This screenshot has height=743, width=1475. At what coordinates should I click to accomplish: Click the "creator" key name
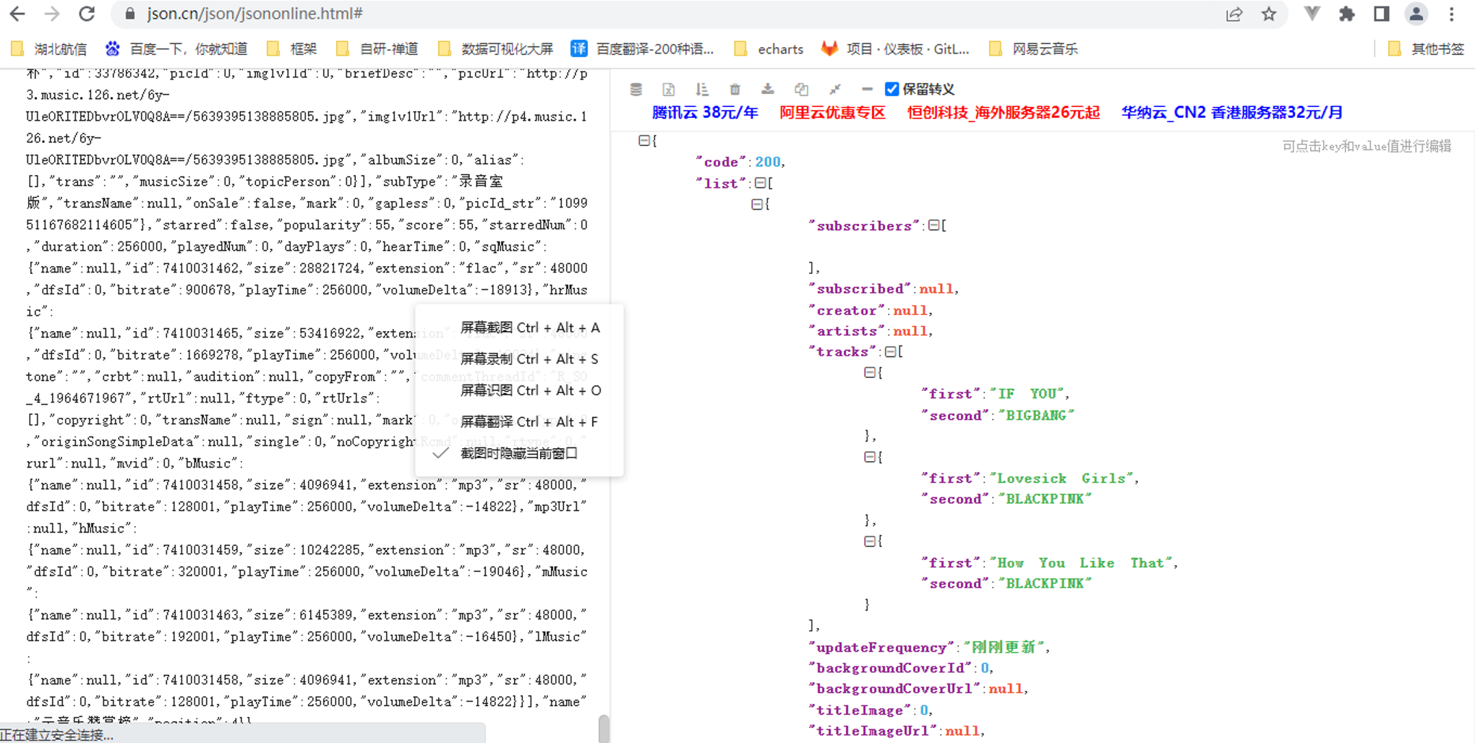(x=847, y=311)
